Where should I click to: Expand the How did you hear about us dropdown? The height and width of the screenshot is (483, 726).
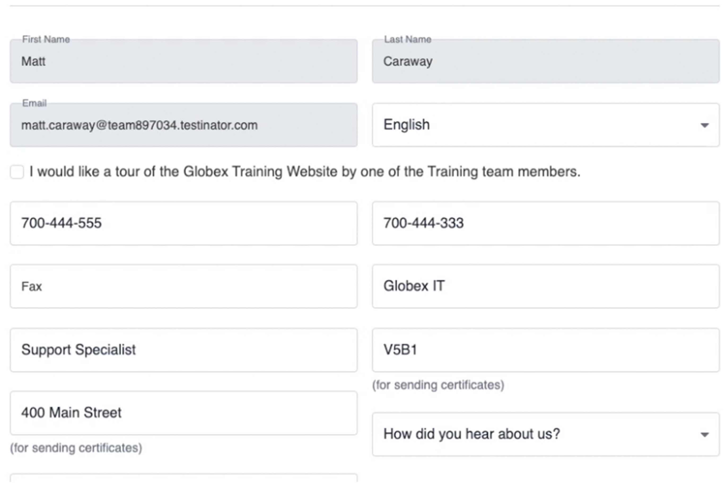point(545,434)
